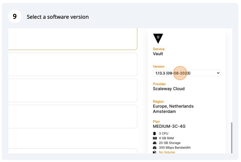Viewport: 241px width, 162px height.
Task: Open the Version dropdown
Action: point(186,73)
